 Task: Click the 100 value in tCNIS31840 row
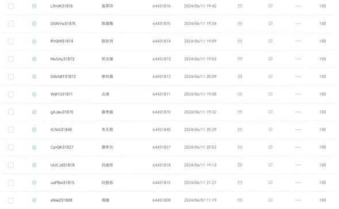tap(322, 129)
